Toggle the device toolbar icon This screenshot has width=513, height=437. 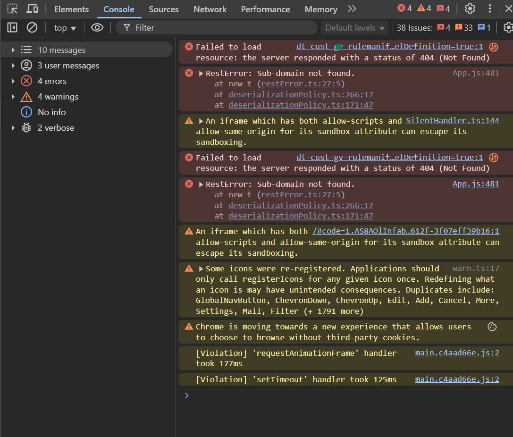tap(32, 9)
